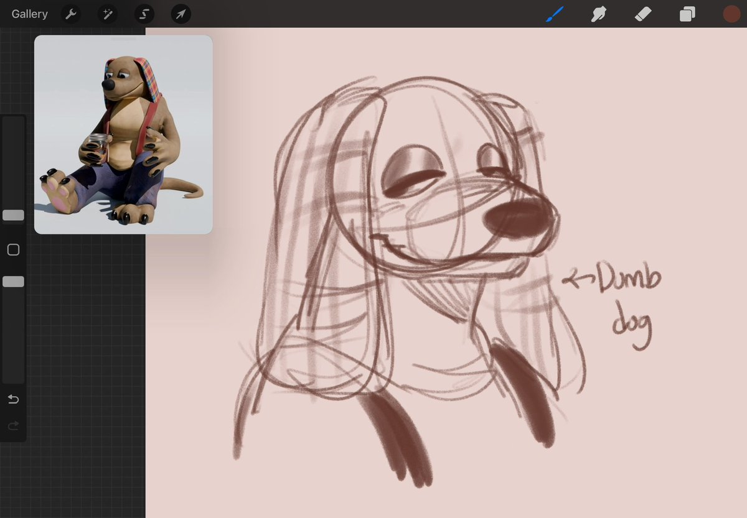The image size is (747, 518).
Task: Select the Eraser tool
Action: pos(643,14)
